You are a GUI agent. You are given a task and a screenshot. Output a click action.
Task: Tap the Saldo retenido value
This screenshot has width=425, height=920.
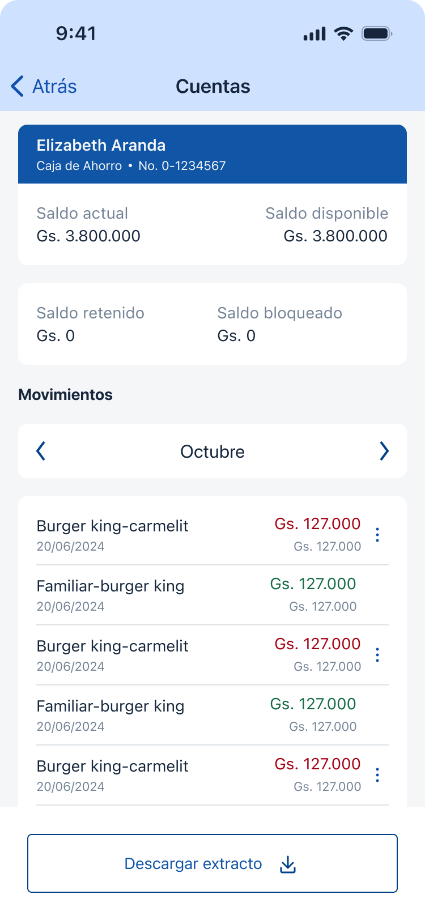56,336
